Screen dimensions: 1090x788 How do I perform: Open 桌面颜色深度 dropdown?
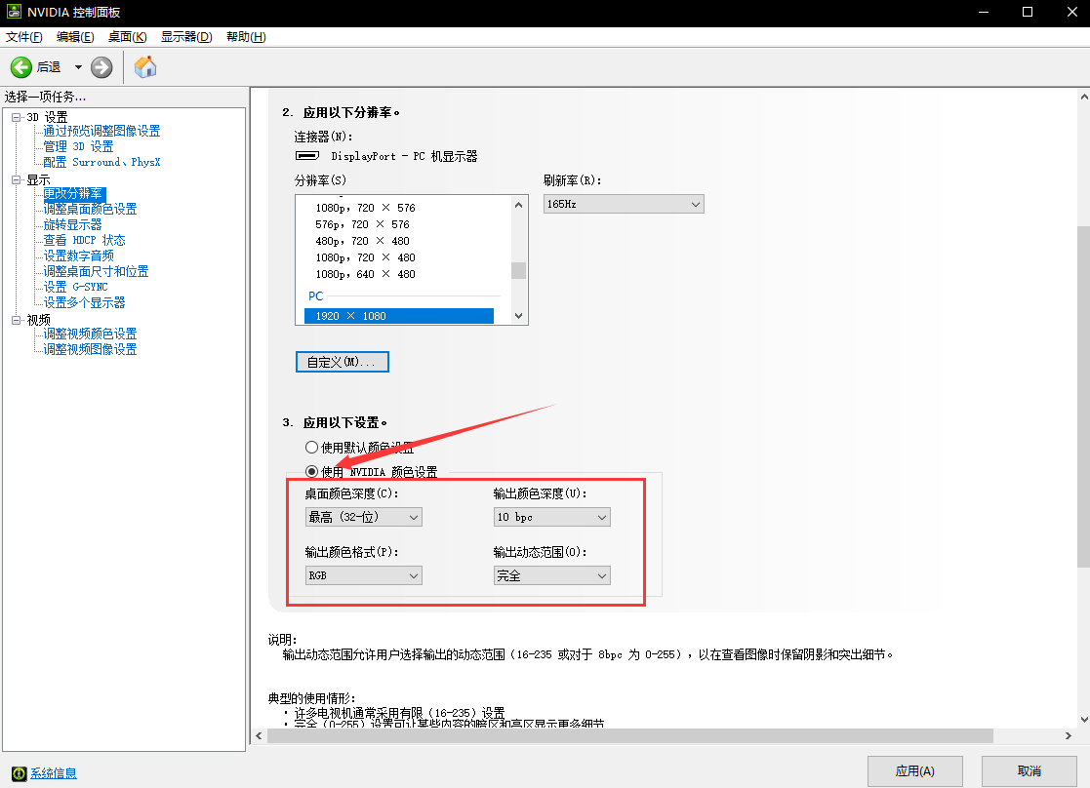coord(364,517)
